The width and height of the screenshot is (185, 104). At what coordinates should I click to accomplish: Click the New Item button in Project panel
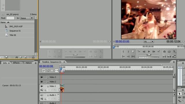tap(25, 57)
